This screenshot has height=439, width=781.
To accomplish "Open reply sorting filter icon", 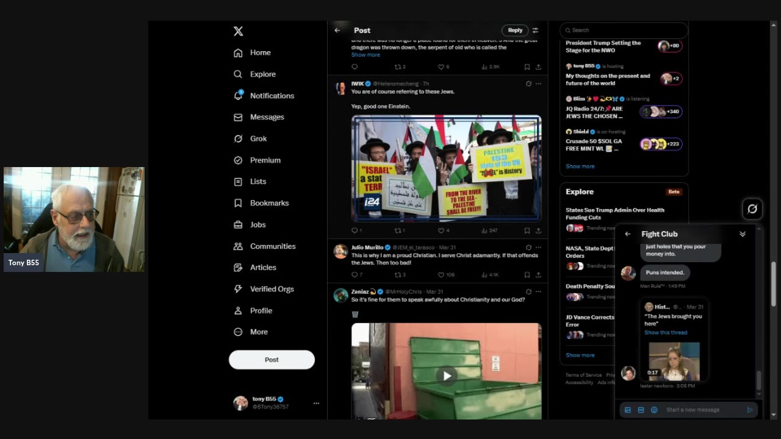I will [535, 30].
